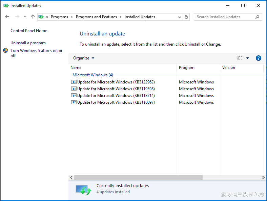Collapse the Microsoft Windows group

point(93,75)
